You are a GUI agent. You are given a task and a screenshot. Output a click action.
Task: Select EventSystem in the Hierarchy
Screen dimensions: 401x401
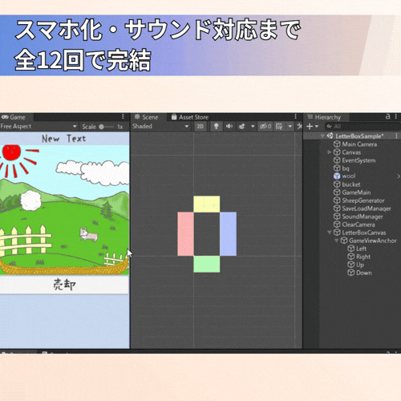(x=358, y=160)
